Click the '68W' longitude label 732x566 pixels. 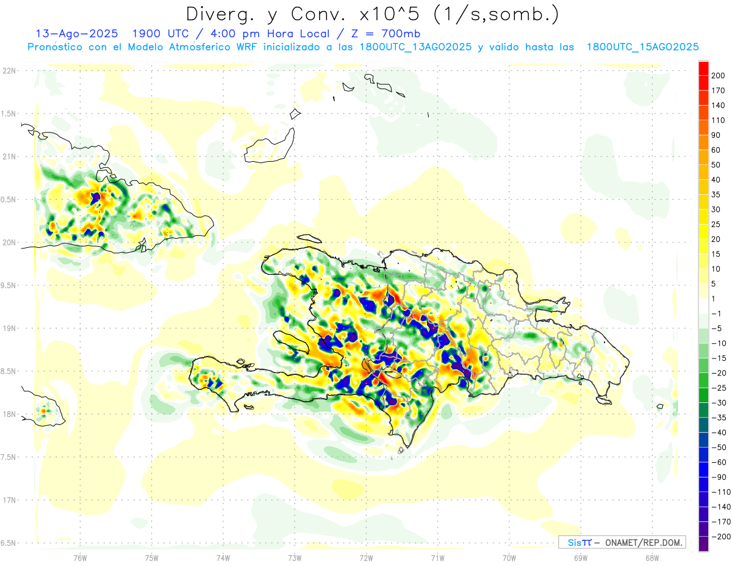(652, 557)
